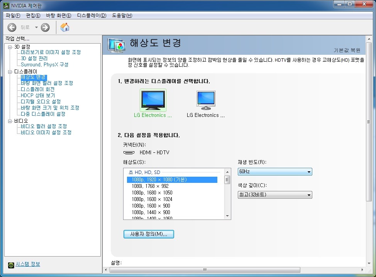
Task: Click the Back arrow navigation icon
Action: point(12,27)
